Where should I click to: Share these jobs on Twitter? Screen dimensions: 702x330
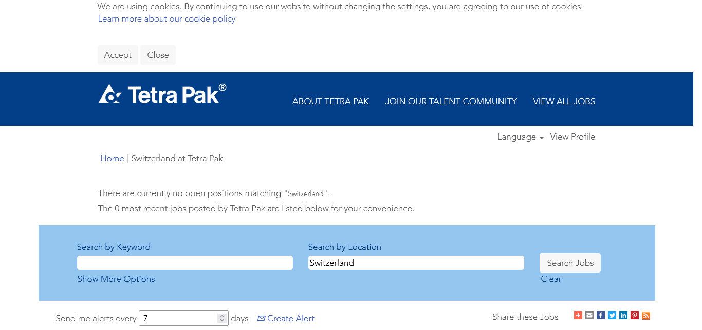pos(612,316)
